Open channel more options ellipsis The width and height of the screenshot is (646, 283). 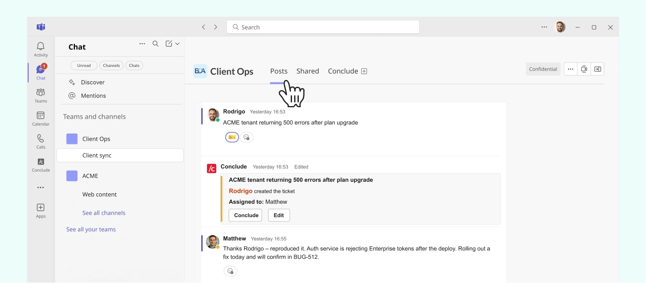coord(571,69)
